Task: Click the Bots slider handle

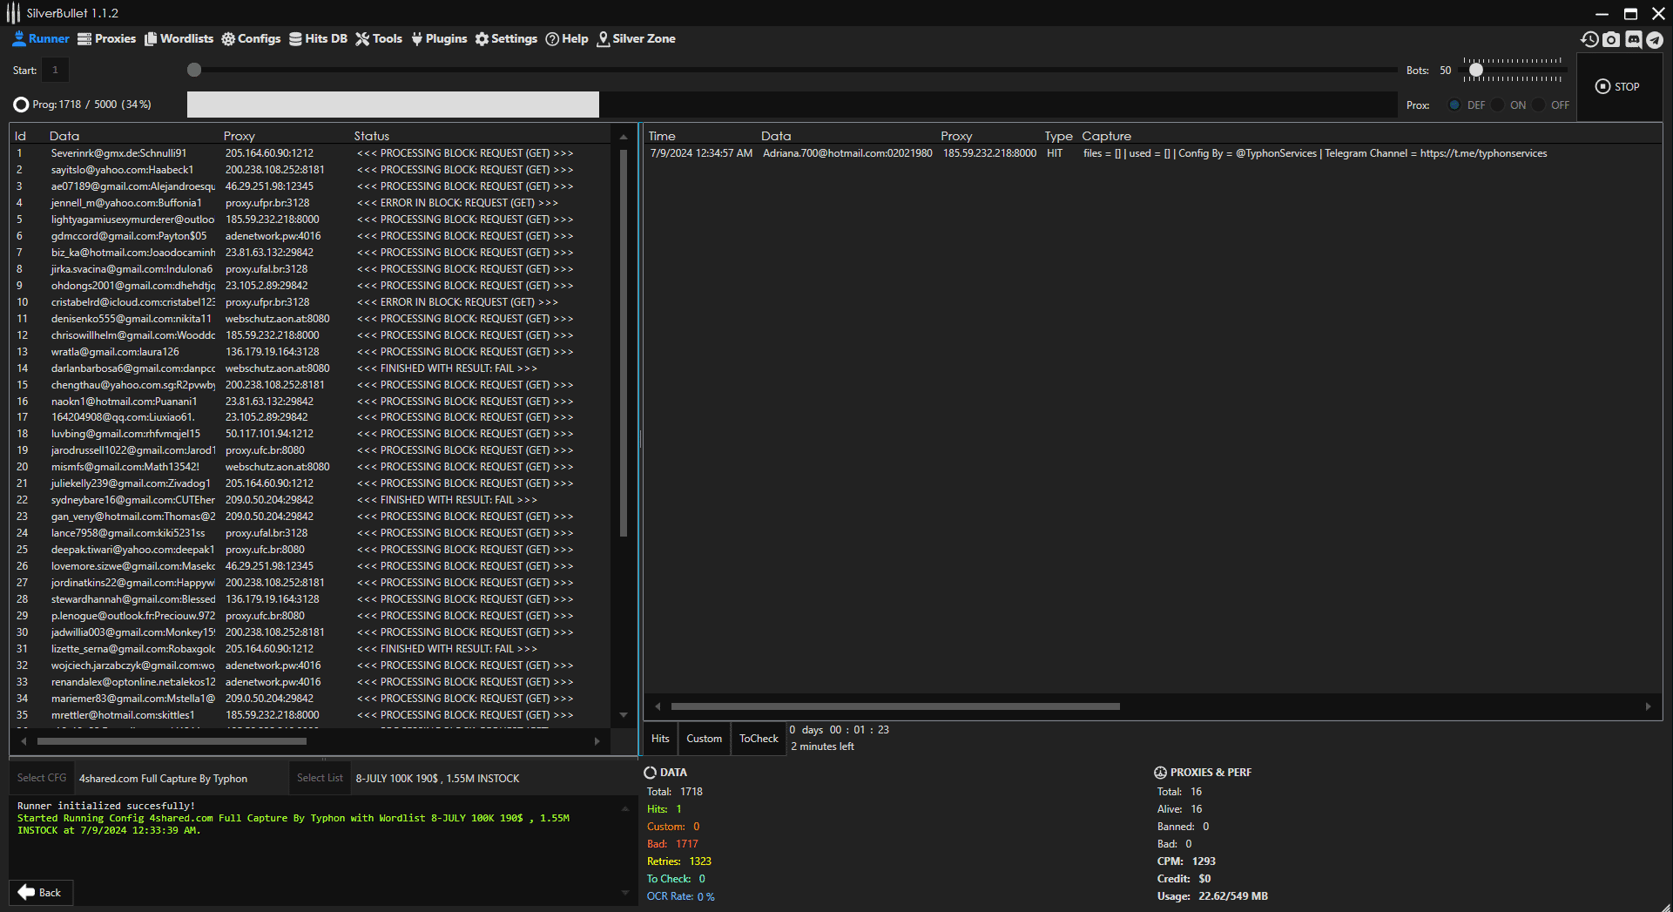Action: (x=1475, y=70)
